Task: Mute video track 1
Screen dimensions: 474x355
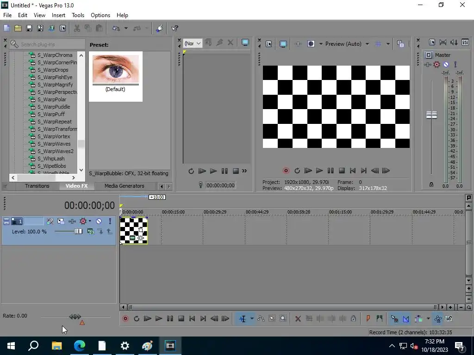Action: coord(99,221)
